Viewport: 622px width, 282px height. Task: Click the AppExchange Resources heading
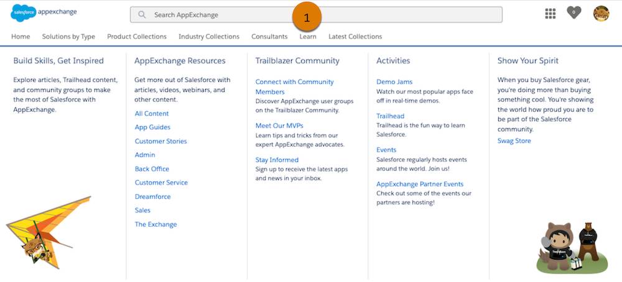pyautogui.click(x=180, y=61)
